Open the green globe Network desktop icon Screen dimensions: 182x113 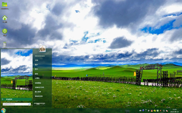(5, 33)
